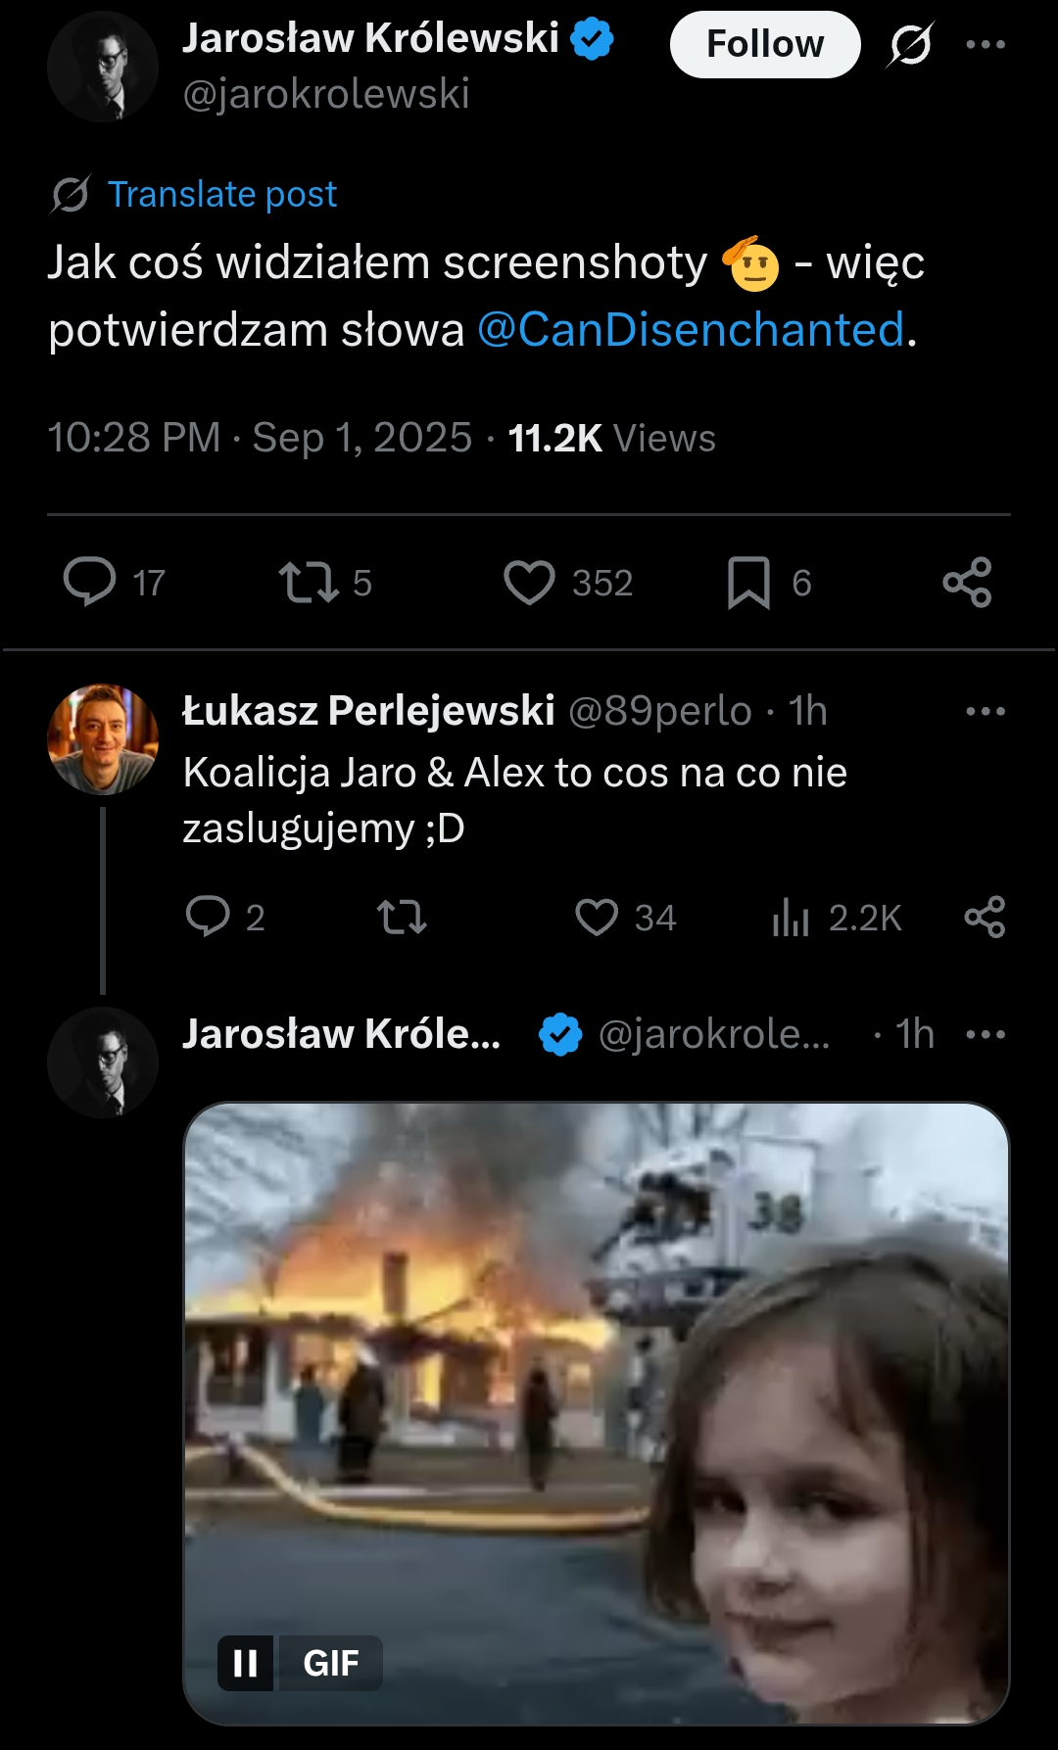Bookmark the main post
The width and height of the screenshot is (1058, 1750).
point(748,582)
